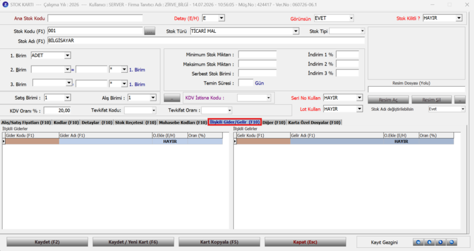Select the Gider Kodu cell in İlişkili Giderler
The width and height of the screenshot is (474, 251).
32,141
